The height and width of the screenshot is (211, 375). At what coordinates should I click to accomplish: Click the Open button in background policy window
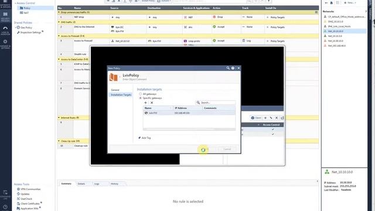click(x=256, y=118)
